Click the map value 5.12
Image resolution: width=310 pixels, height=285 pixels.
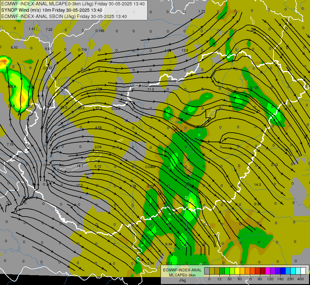98,166
